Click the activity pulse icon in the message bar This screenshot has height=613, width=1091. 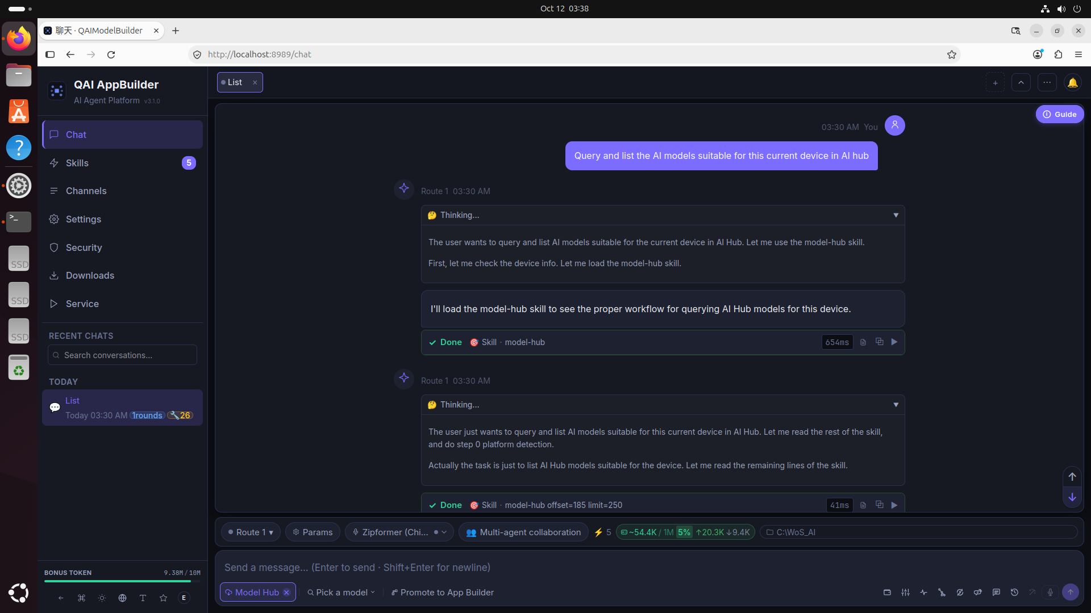[x=923, y=593]
